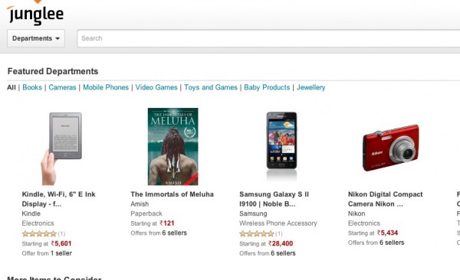The width and height of the screenshot is (460, 280).
Task: Click the Samsung Galaxy S II phone image
Action: tap(281, 142)
